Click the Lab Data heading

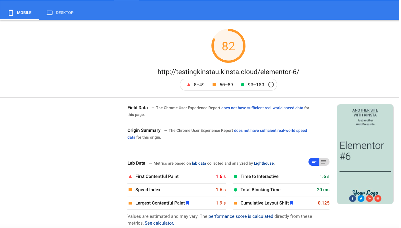(x=136, y=163)
